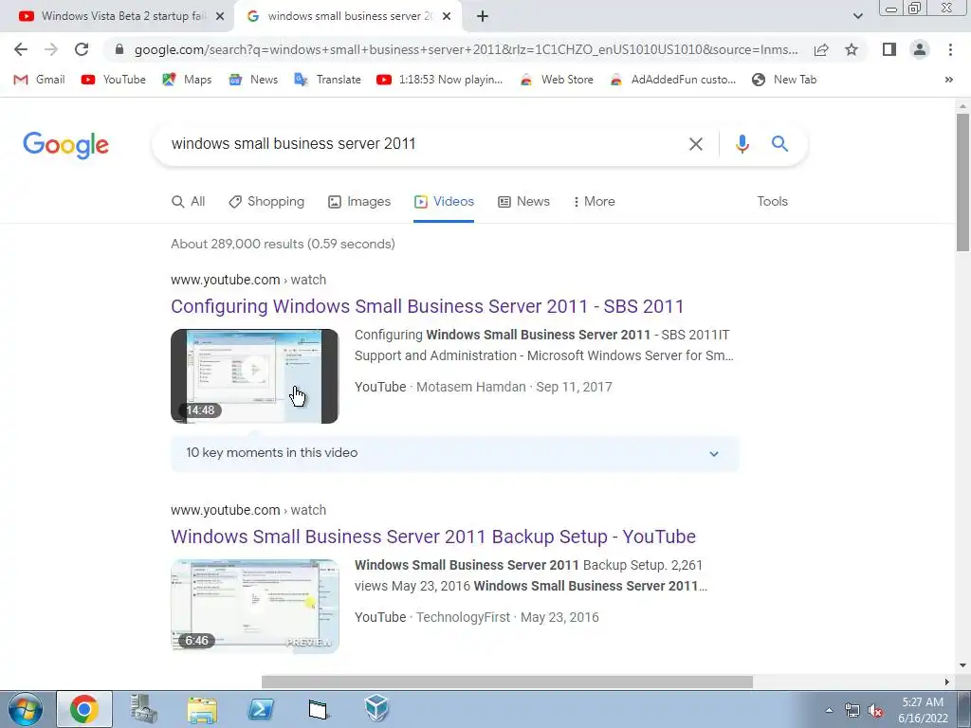Image resolution: width=971 pixels, height=728 pixels.
Task: Open Gmail bookmark
Action: (x=39, y=80)
